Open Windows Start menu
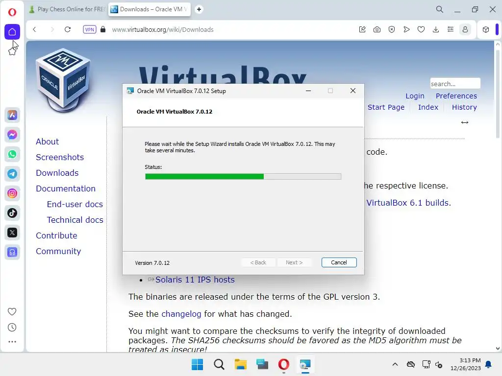The image size is (502, 376). (x=197, y=364)
